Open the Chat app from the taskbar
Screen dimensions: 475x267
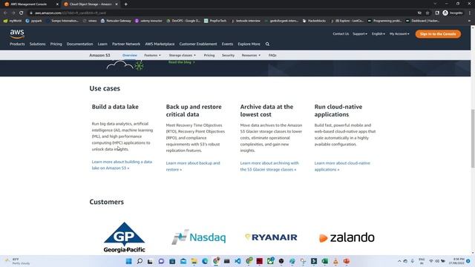(161, 261)
